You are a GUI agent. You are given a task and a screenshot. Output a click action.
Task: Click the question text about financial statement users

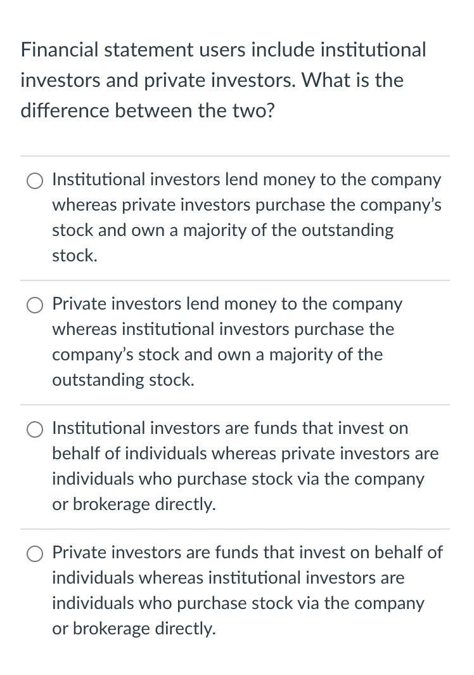pos(222,80)
